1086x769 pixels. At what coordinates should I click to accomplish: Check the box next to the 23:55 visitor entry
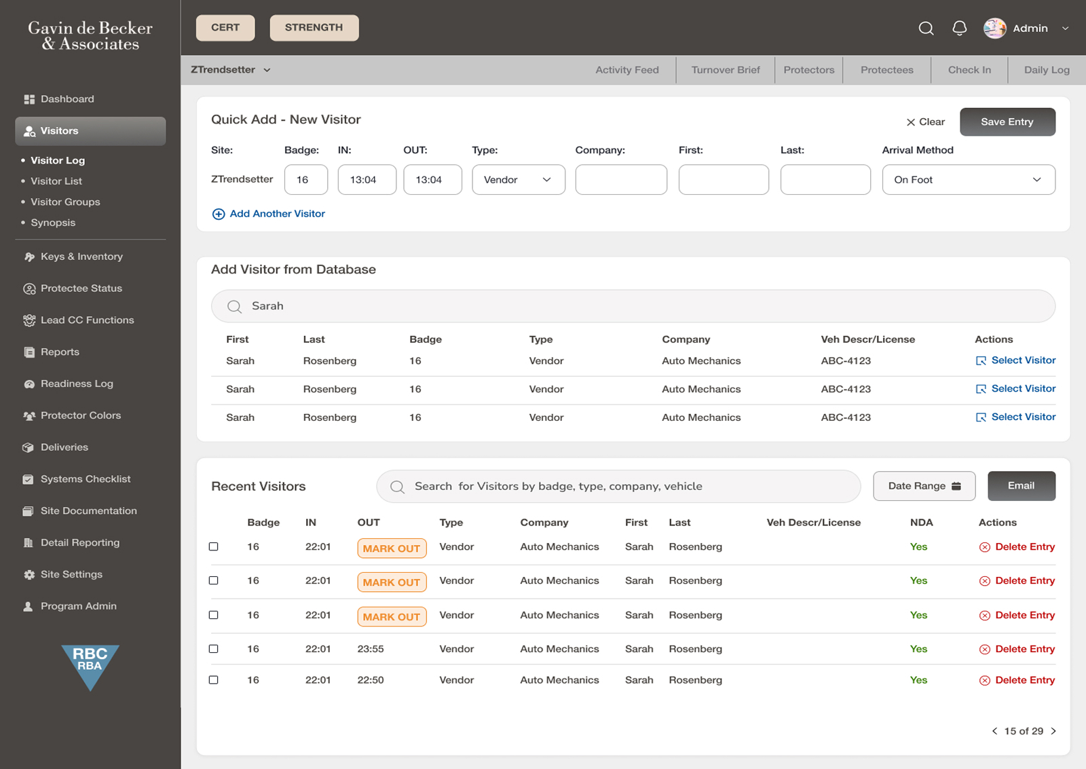(214, 649)
